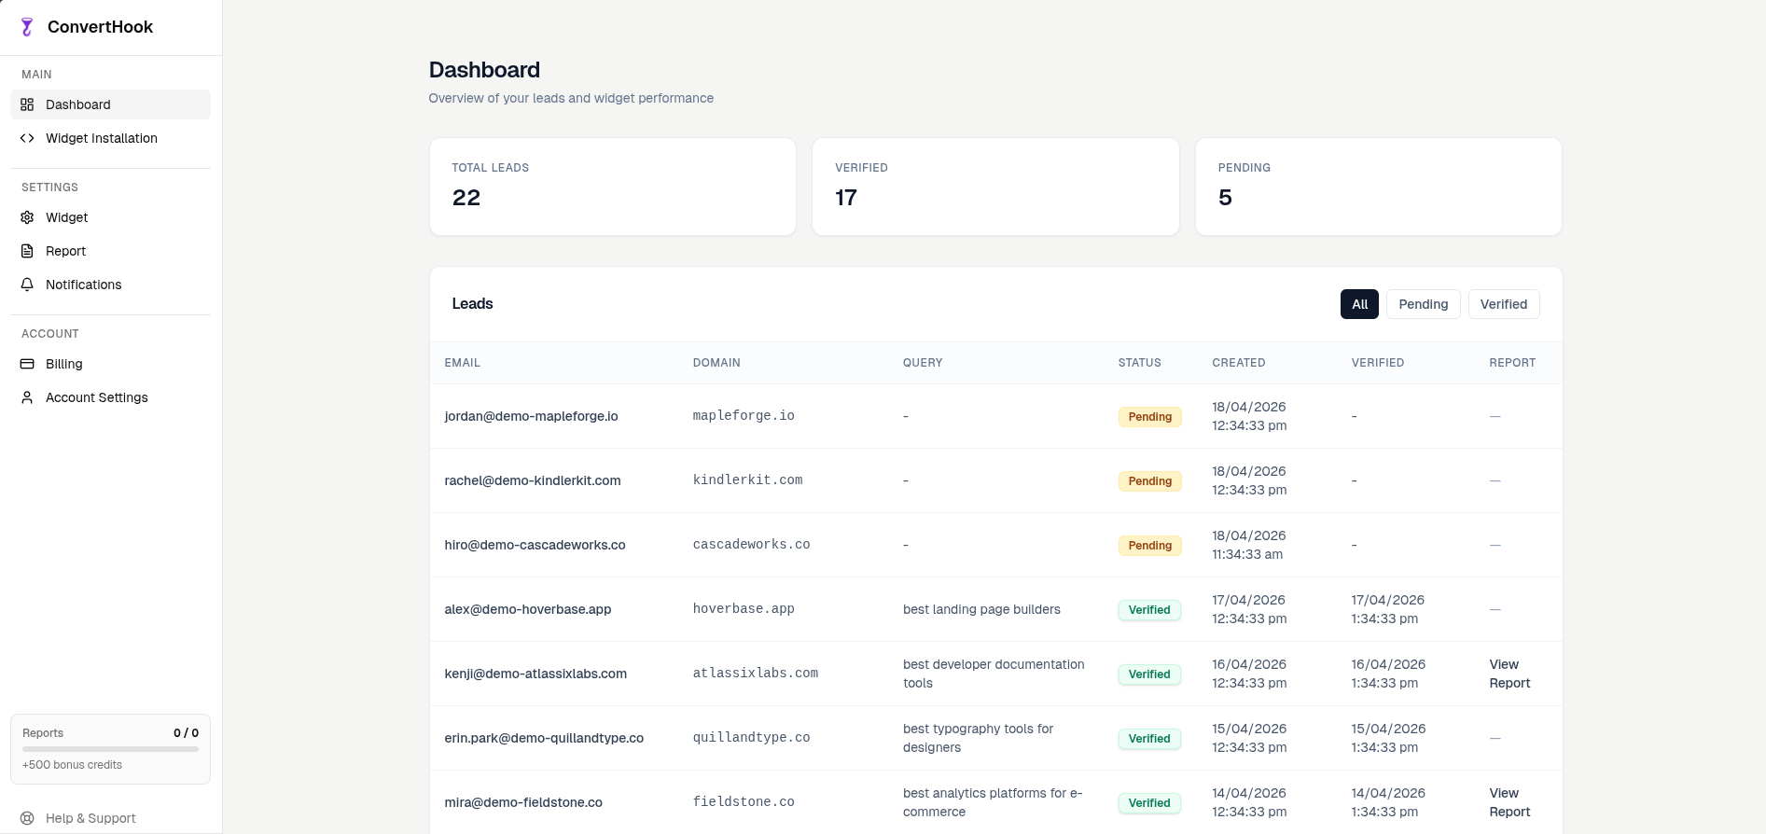
Task: Click the Reports 0 / 0 counter
Action: tap(186, 733)
